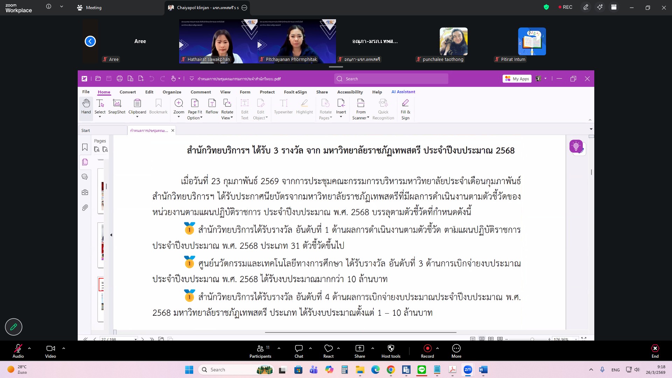
Task: Switch to the Comment ribbon tab
Action: (201, 92)
